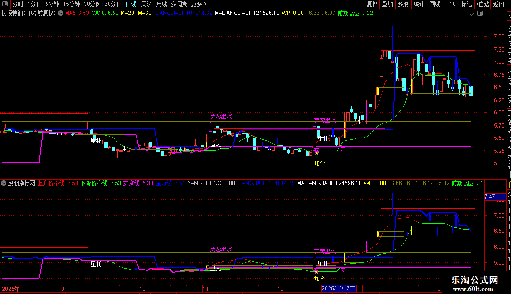This screenshot has width=511, height=294.
Task: Expand the 股朋指标网 sub-chart indicator dropdown
Action: (x=4, y=183)
